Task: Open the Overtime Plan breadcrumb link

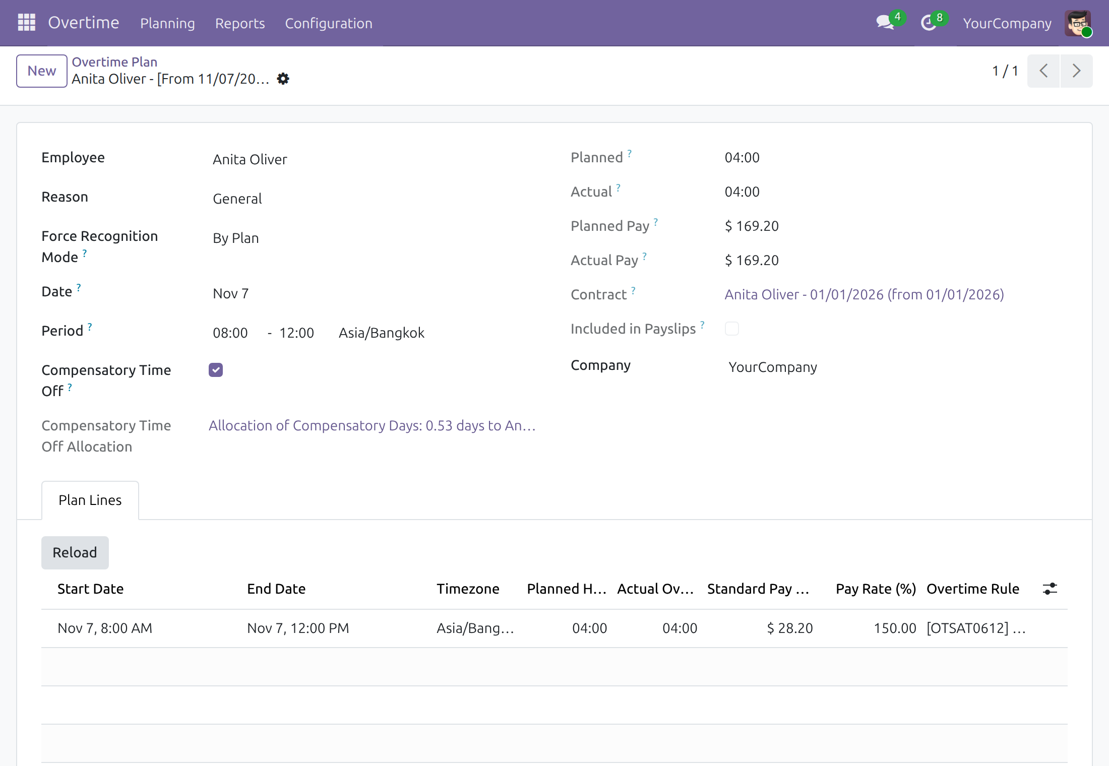Action: 114,61
